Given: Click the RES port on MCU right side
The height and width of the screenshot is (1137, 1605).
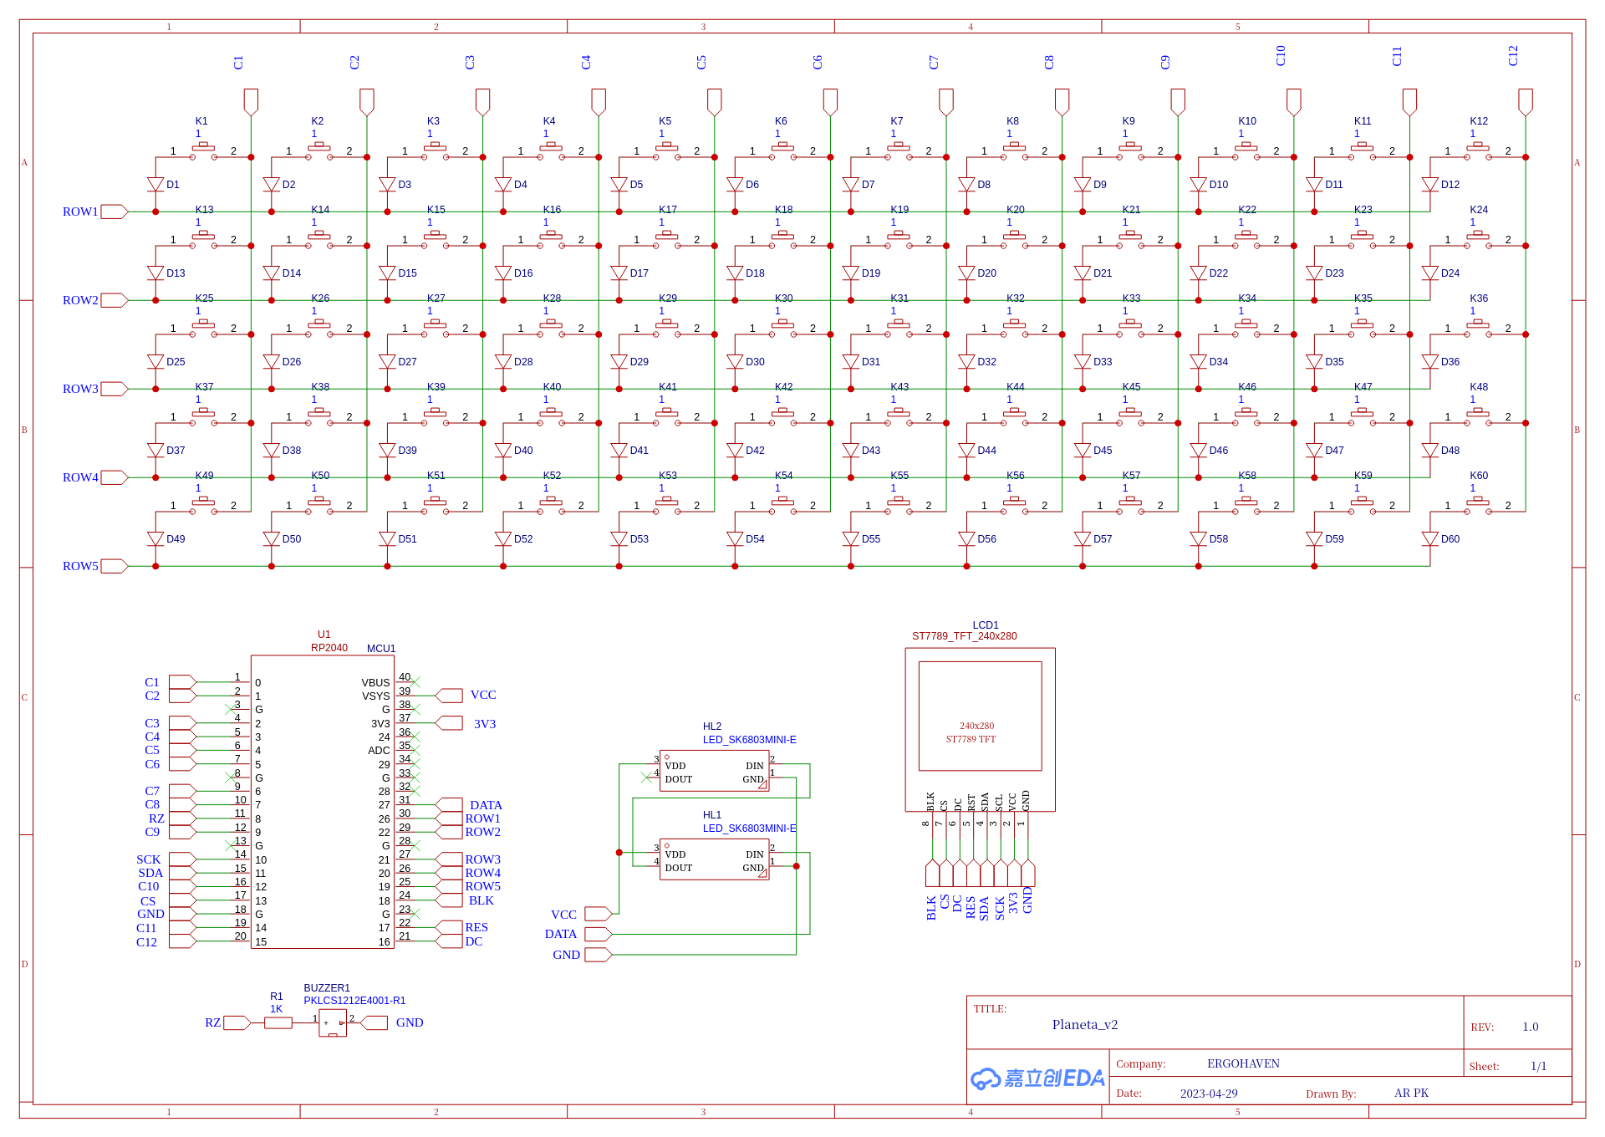Looking at the screenshot, I should click(450, 927).
